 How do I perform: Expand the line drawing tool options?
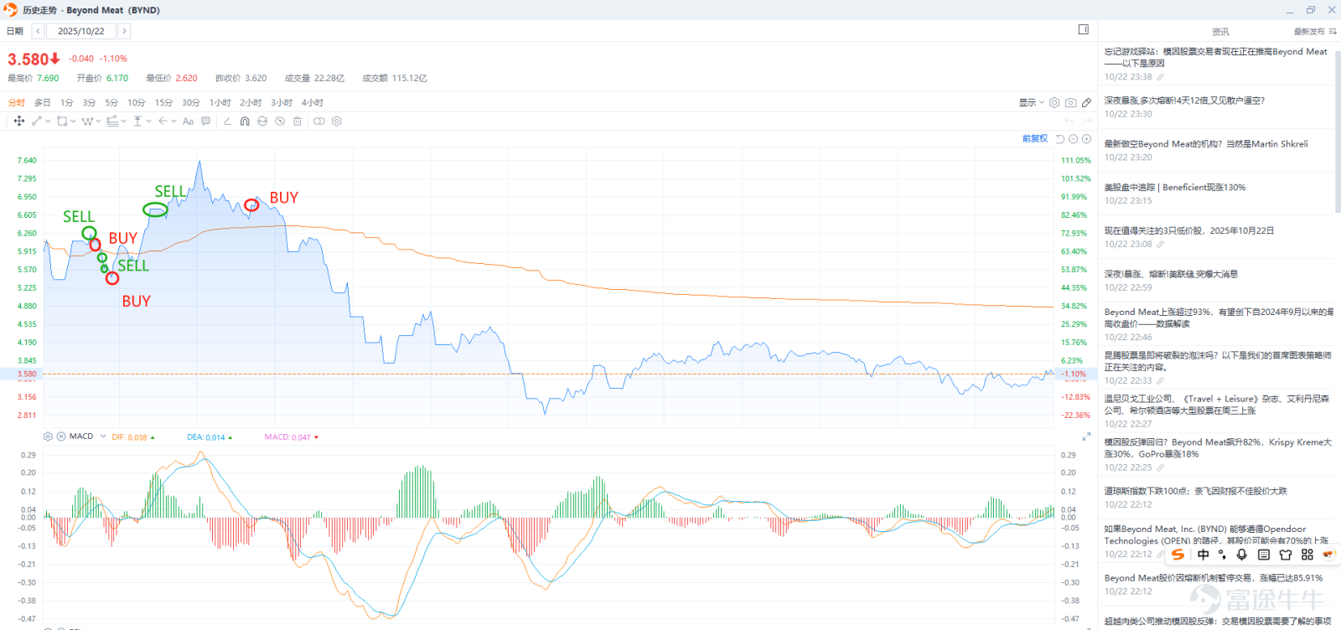pos(48,121)
